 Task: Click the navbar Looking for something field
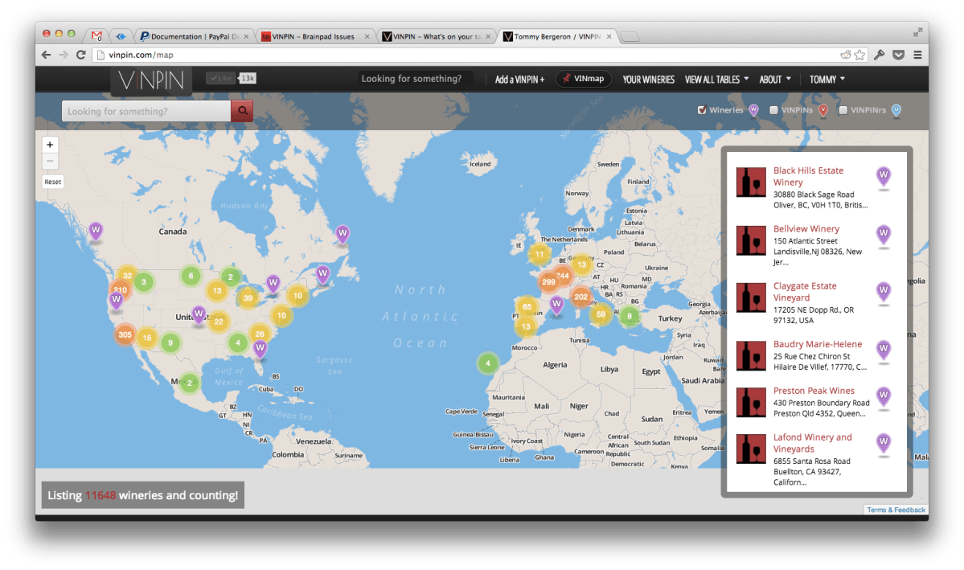416,79
